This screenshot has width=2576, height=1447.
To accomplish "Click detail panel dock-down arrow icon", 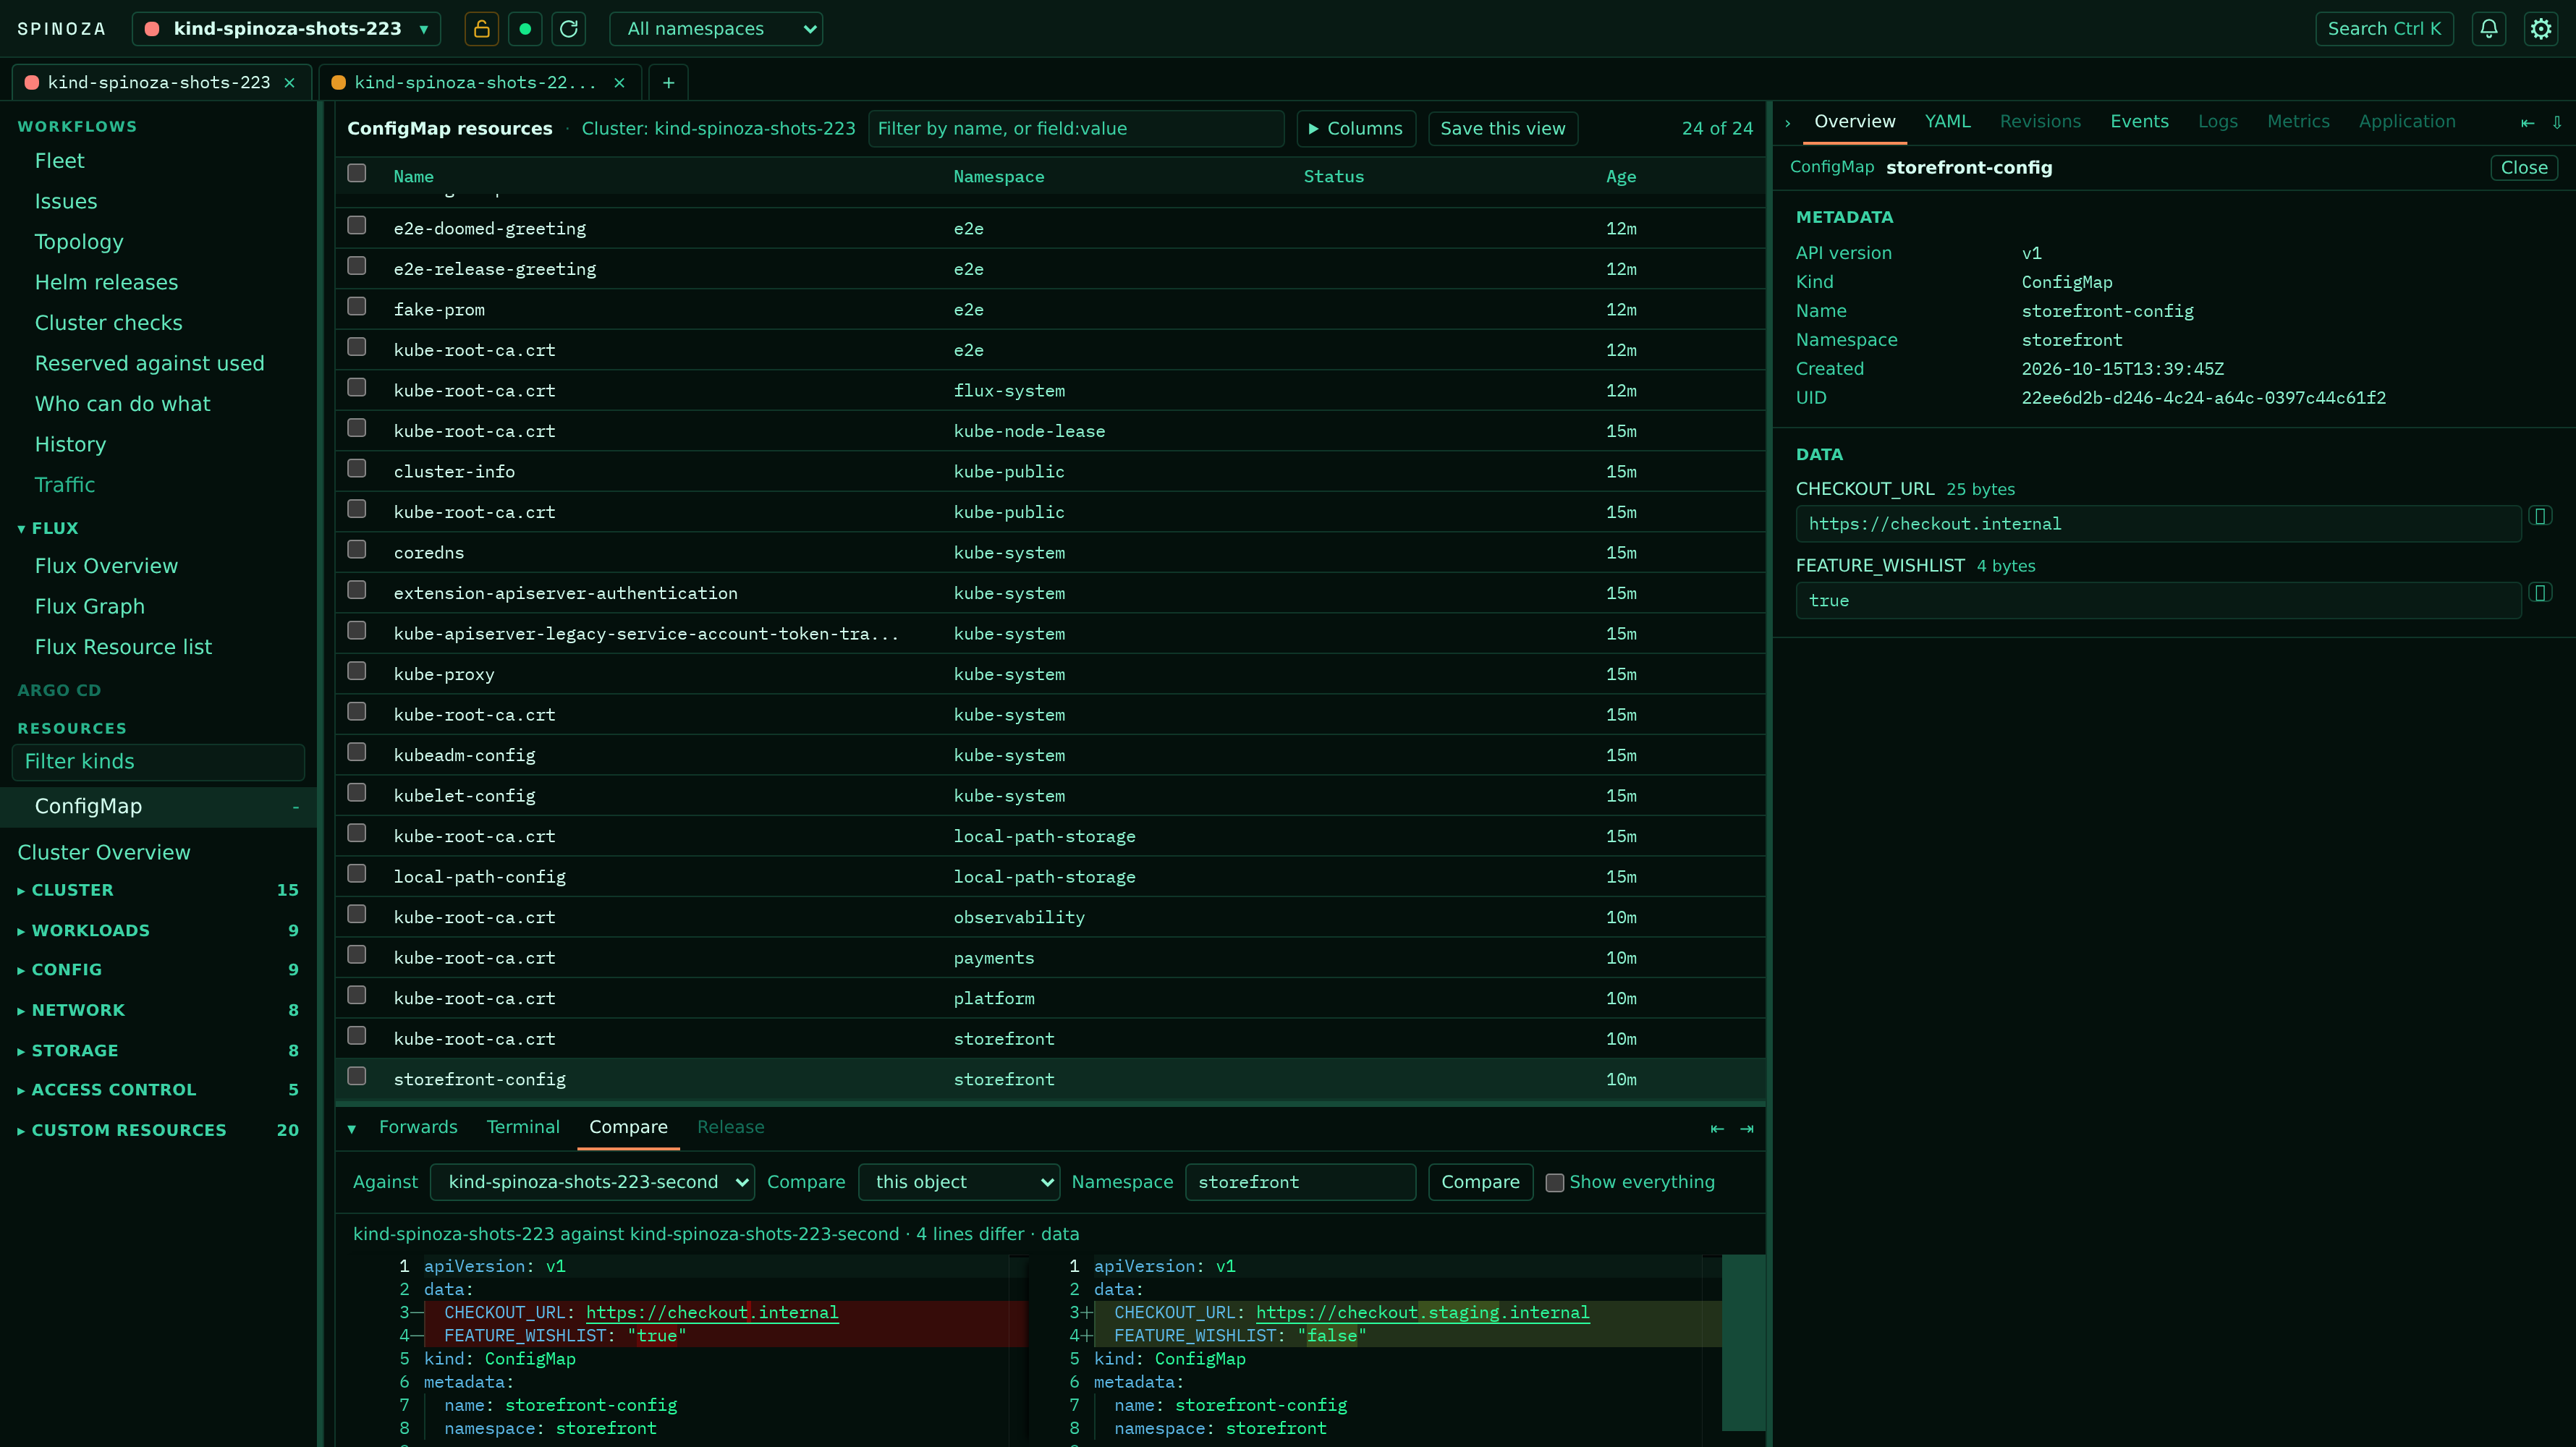I will point(2557,123).
